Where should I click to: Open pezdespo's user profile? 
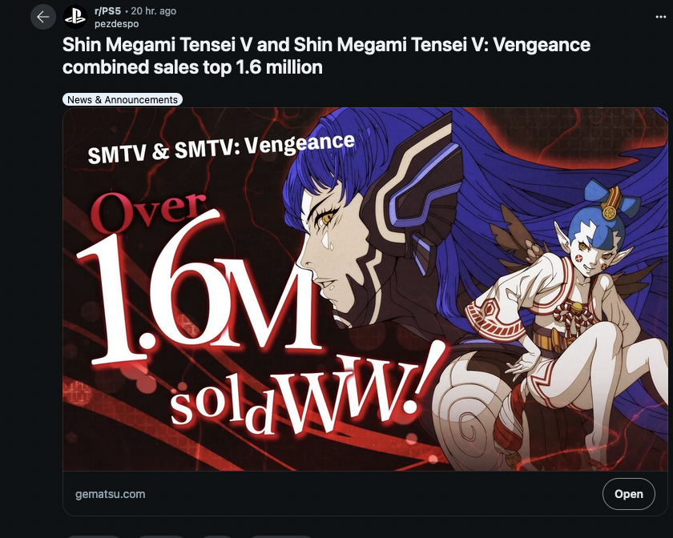(116, 24)
